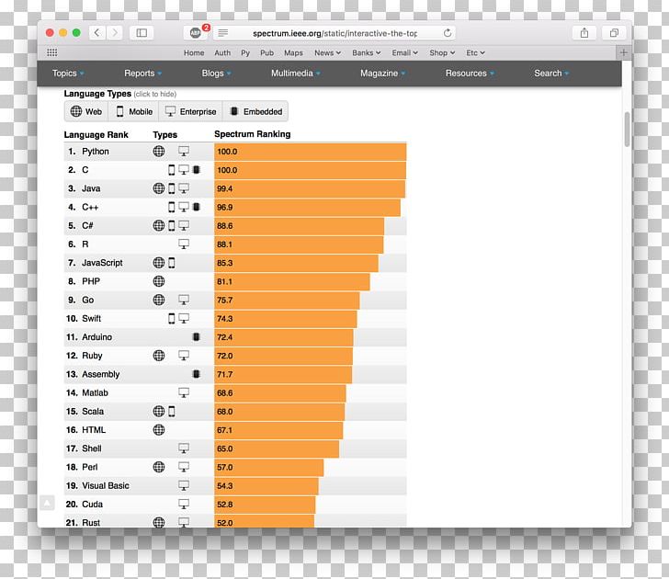Viewport: 669px width, 579px height.
Task: Click the scroll-to-top arrow icon
Action: (47, 503)
